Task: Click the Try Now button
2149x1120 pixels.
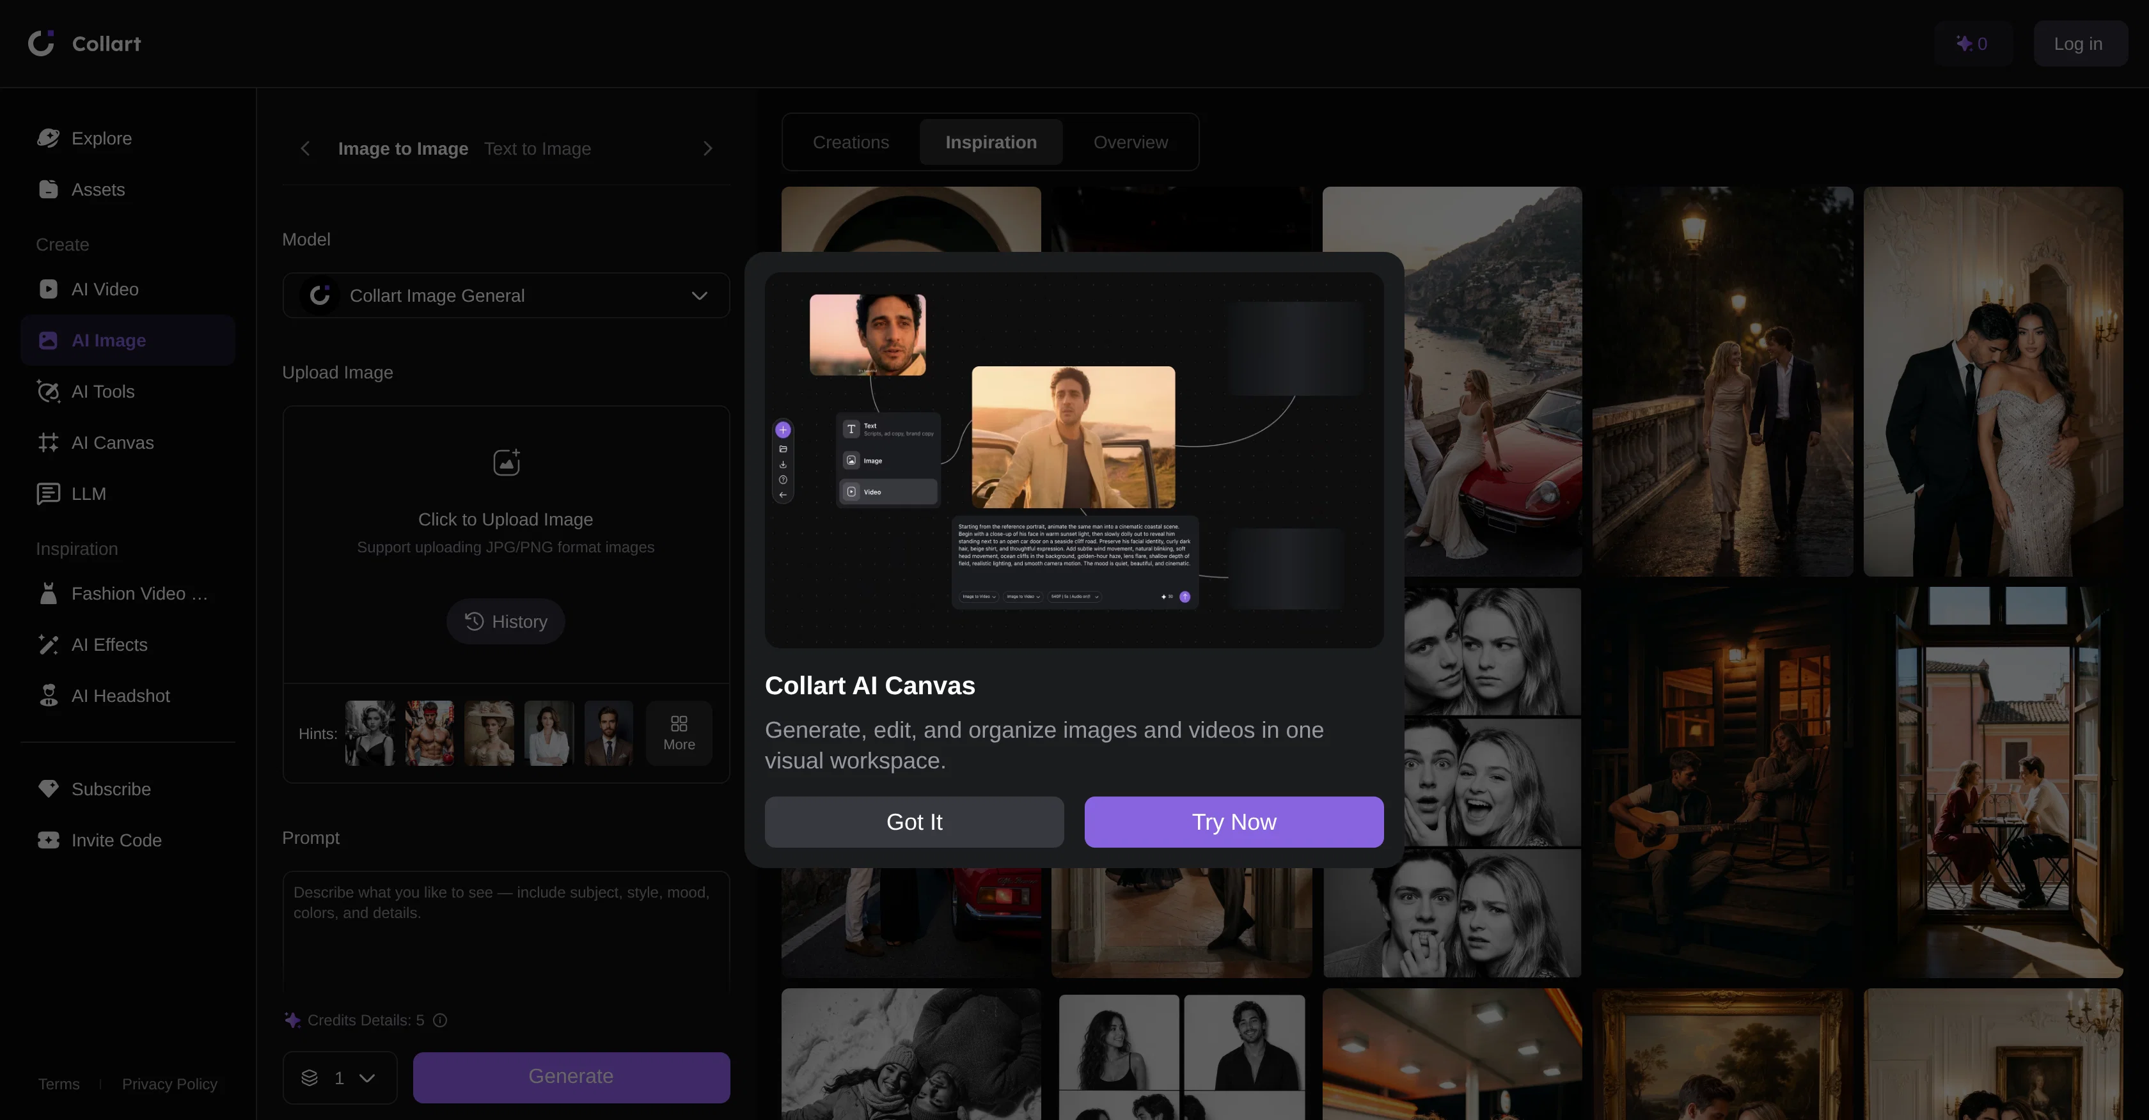Action: click(x=1234, y=821)
